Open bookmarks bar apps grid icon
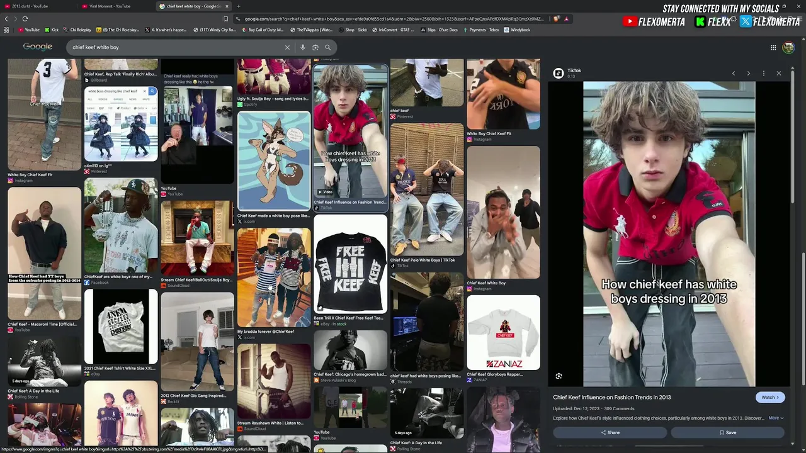Image resolution: width=806 pixels, height=453 pixels. 6,30
